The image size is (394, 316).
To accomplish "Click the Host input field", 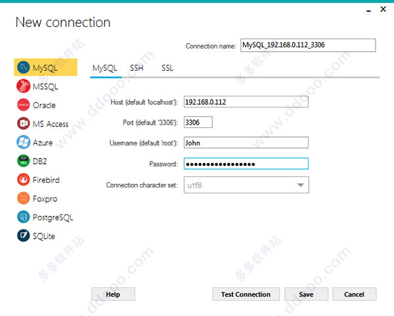I will (246, 102).
